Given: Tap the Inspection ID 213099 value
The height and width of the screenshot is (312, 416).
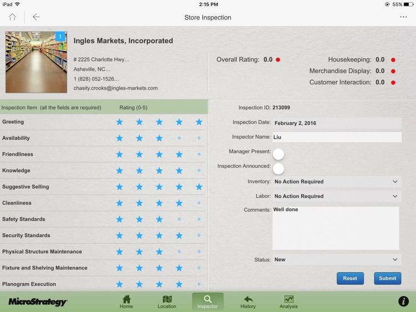Looking at the screenshot, I should click(x=281, y=108).
